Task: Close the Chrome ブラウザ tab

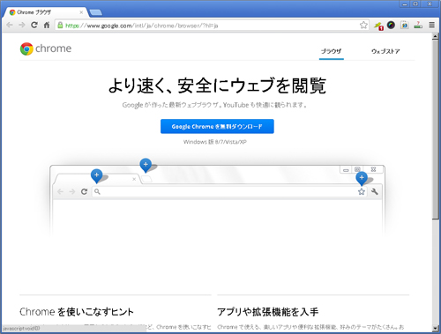Action: [81, 12]
